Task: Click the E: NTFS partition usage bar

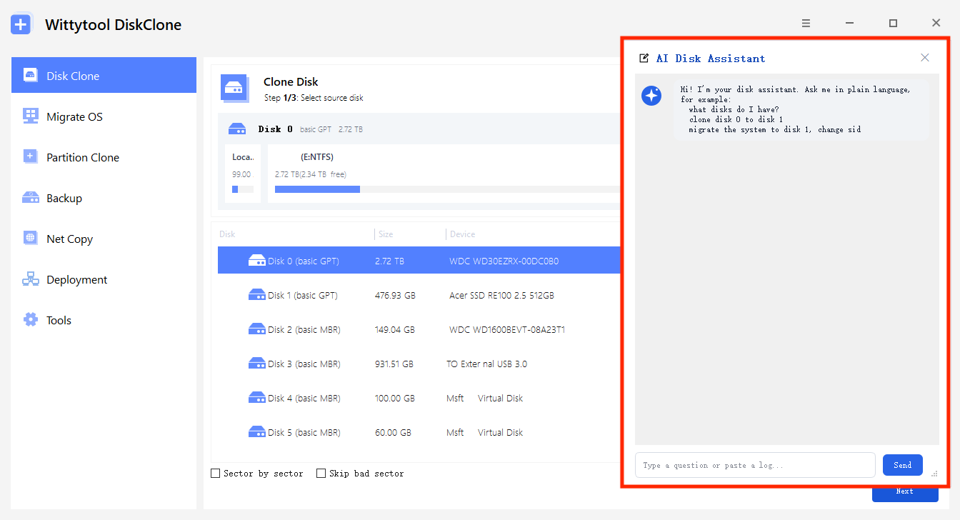Action: pyautogui.click(x=447, y=189)
